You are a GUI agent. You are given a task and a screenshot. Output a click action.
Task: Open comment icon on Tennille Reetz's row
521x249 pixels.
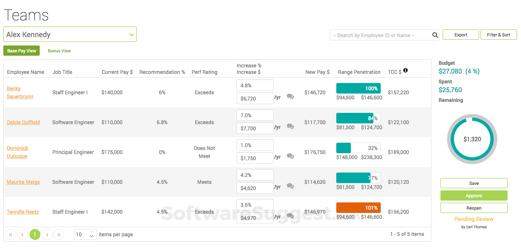tap(290, 216)
